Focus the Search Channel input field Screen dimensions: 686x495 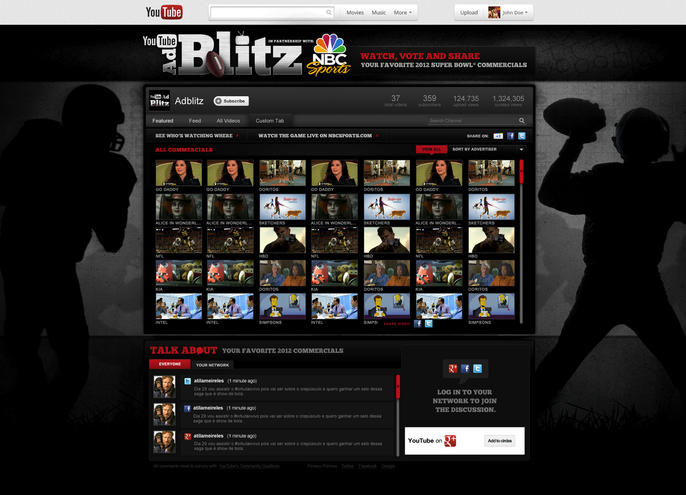473,121
